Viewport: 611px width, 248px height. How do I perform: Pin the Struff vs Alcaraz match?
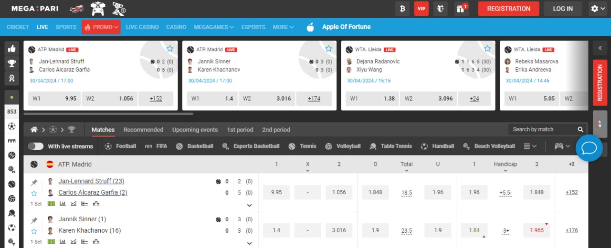coord(34,182)
